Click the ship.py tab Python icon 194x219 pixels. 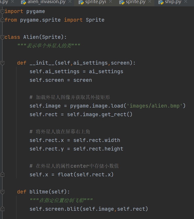coord(161,2)
